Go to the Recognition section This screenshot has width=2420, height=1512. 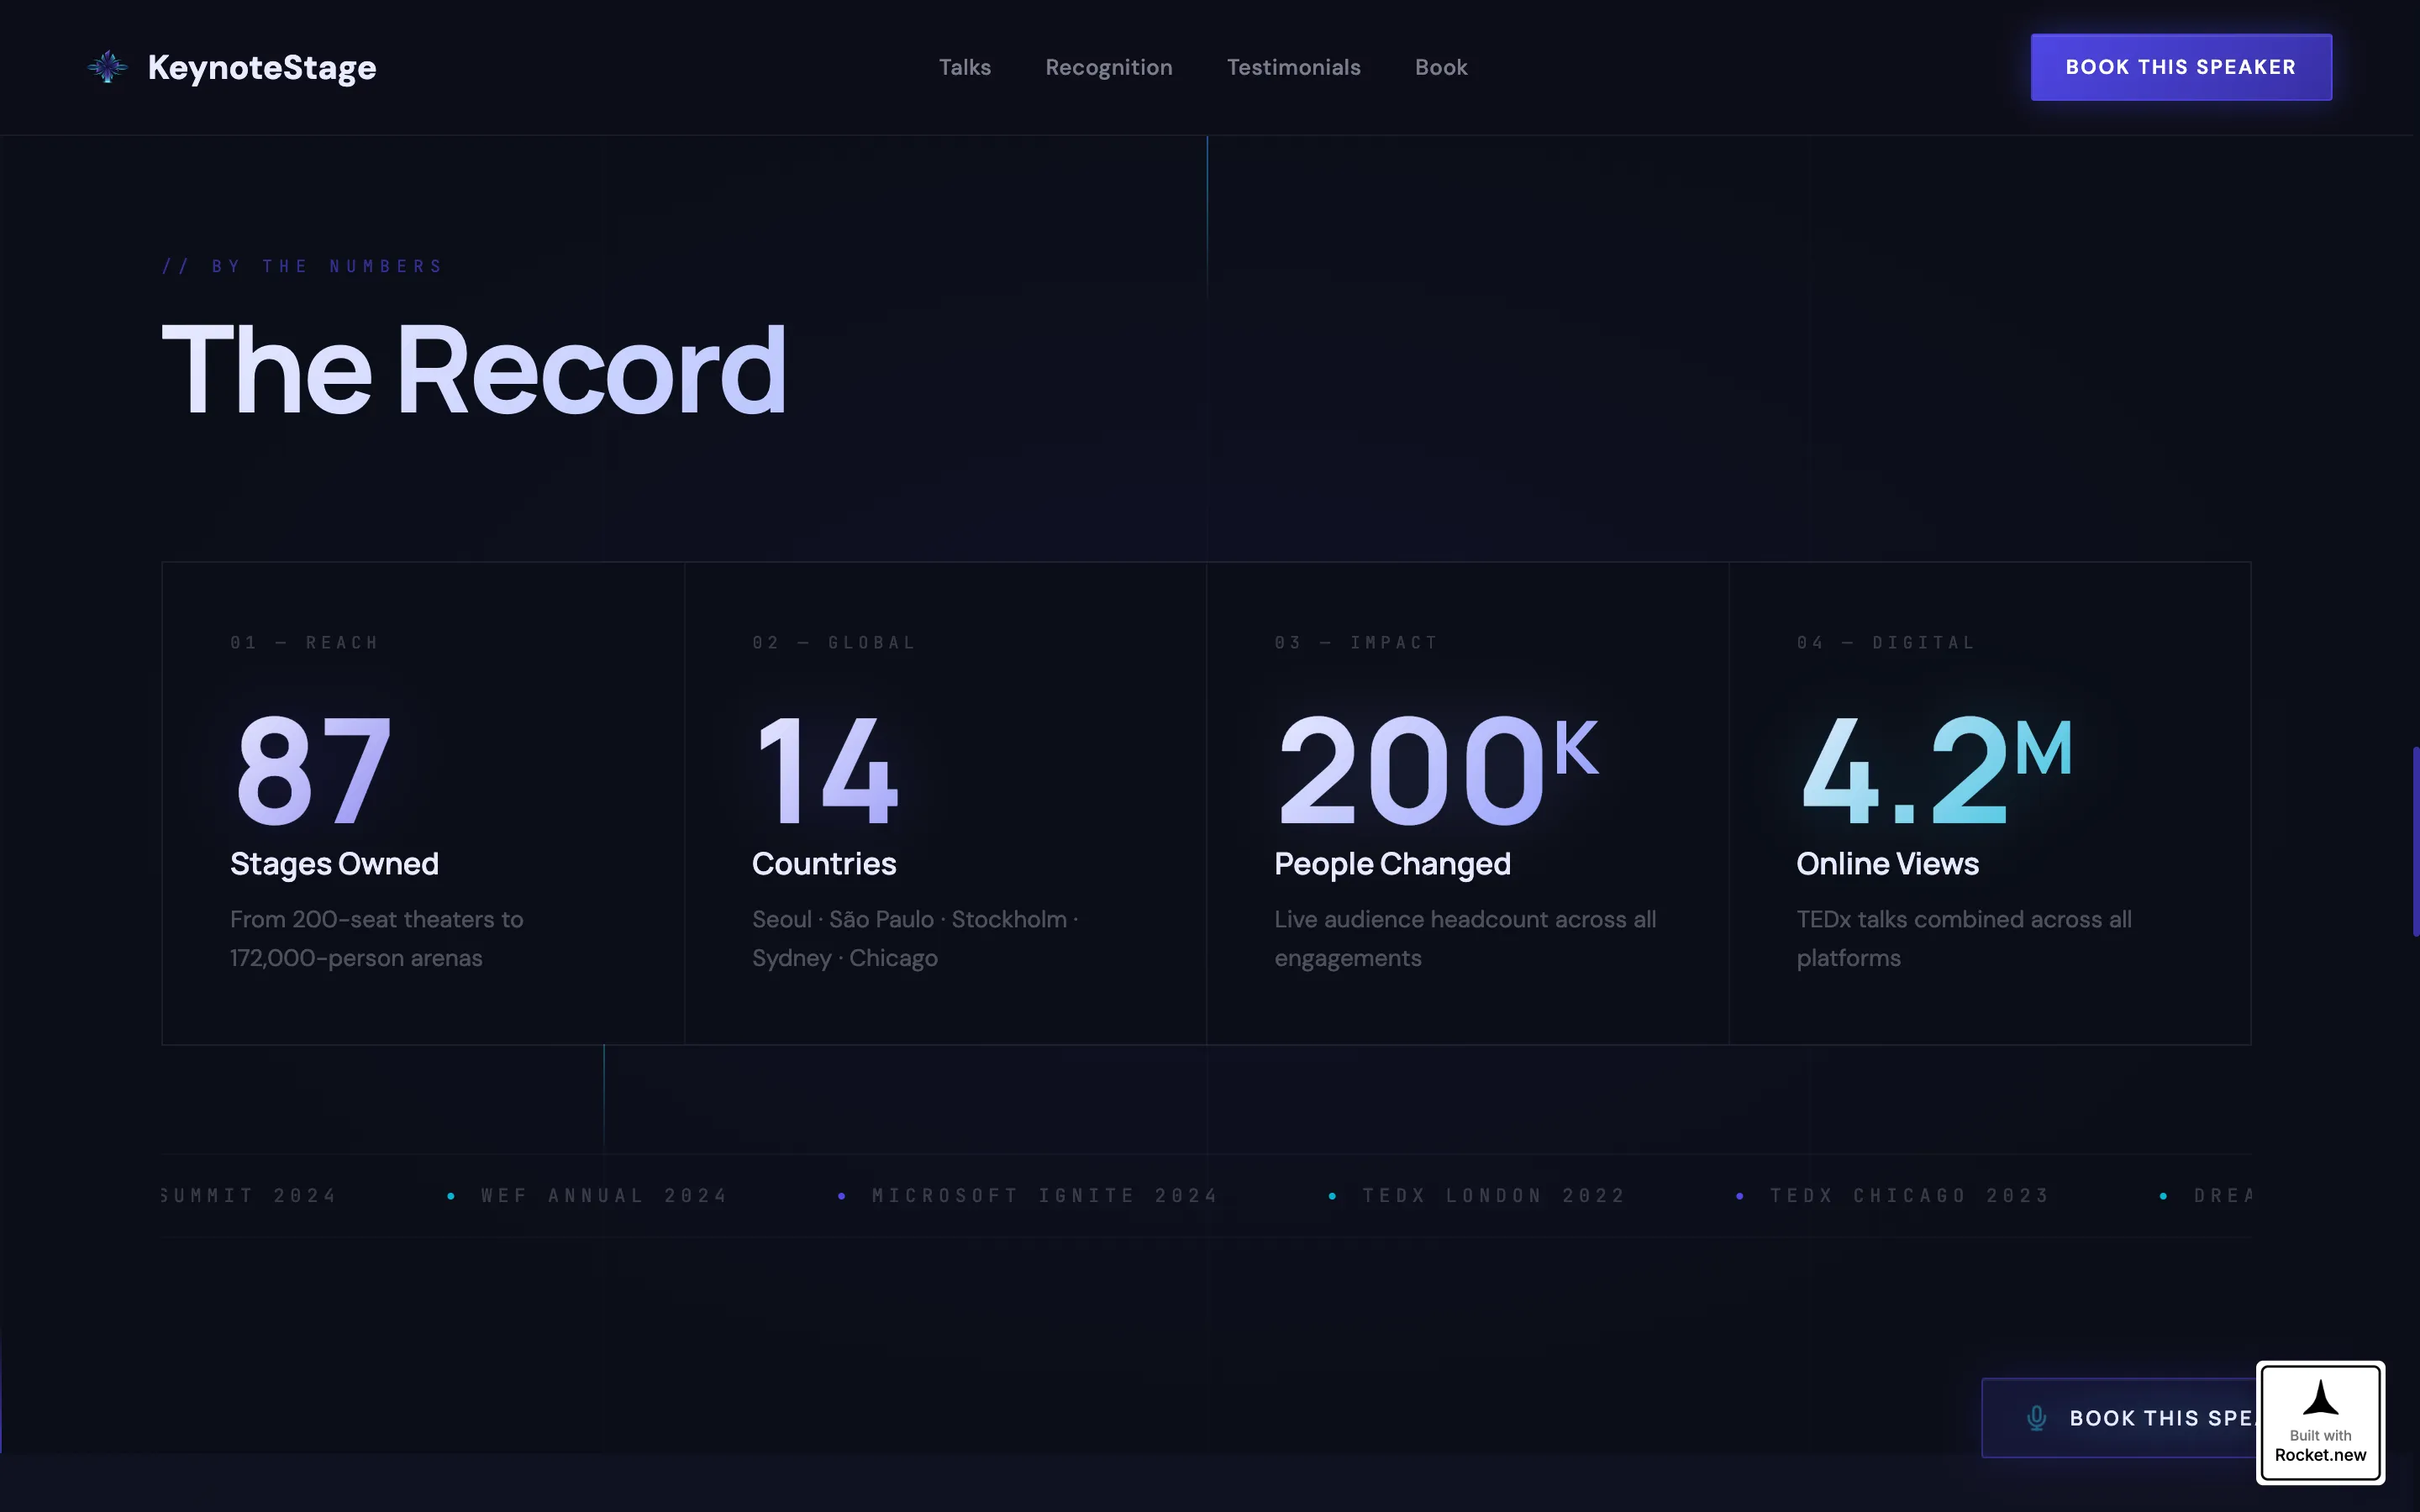point(1108,67)
